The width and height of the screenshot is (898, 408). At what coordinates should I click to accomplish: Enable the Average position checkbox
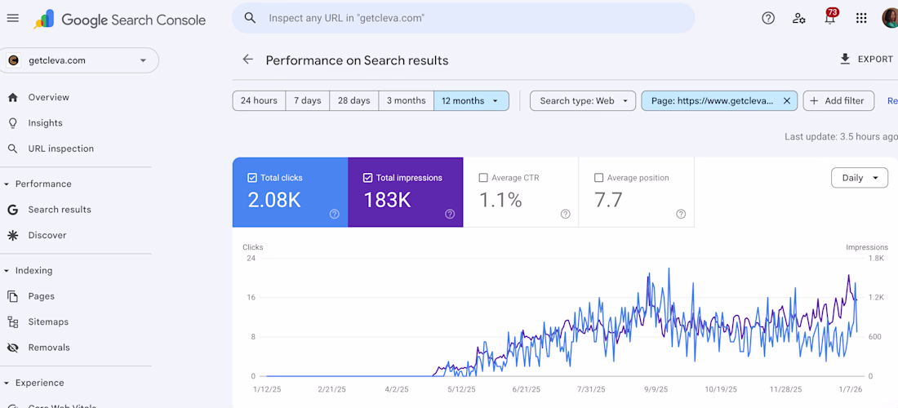[599, 178]
